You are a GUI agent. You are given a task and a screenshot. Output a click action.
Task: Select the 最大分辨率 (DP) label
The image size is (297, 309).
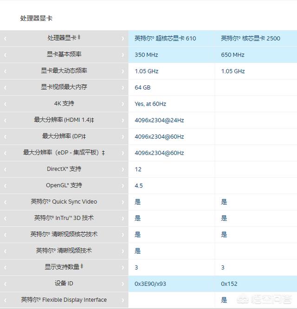tap(64, 136)
